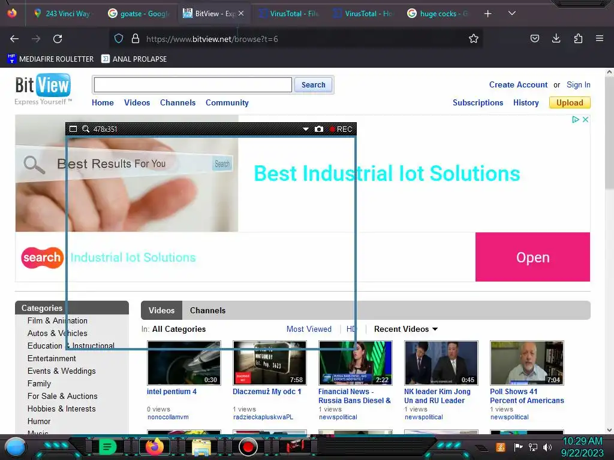The height and width of the screenshot is (460, 614).
Task: Go back using the browser back arrow
Action: click(x=14, y=39)
